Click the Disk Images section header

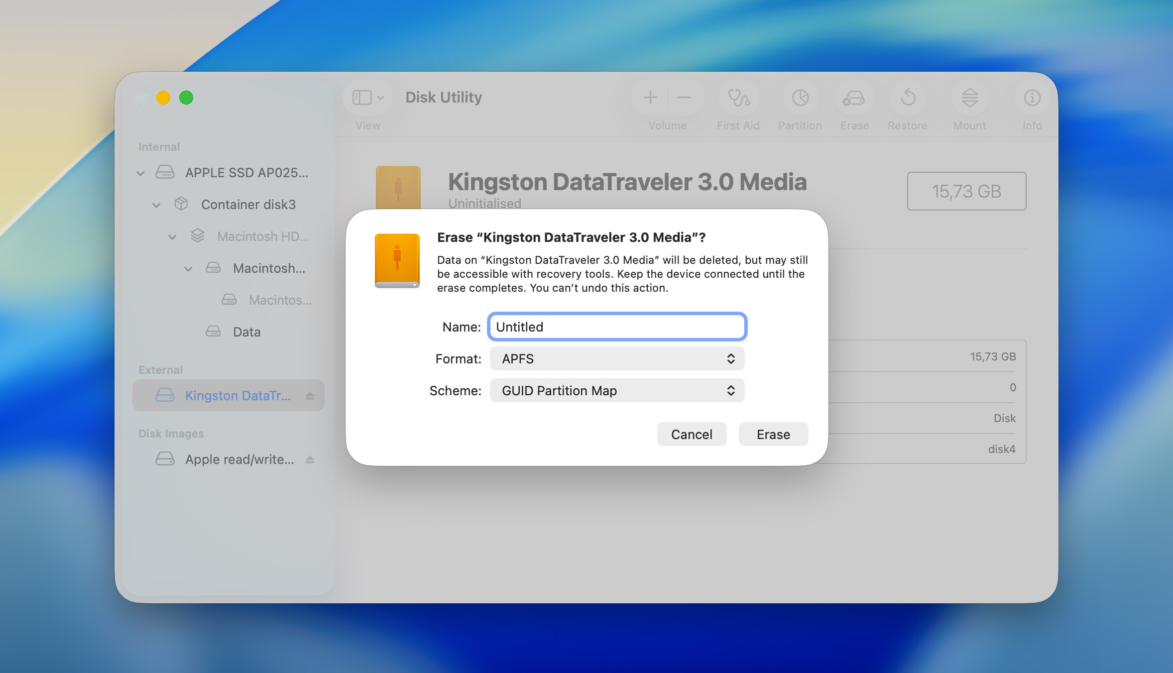171,434
